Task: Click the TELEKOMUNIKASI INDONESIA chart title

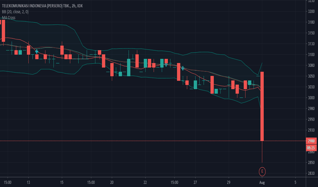Action: coord(42,6)
